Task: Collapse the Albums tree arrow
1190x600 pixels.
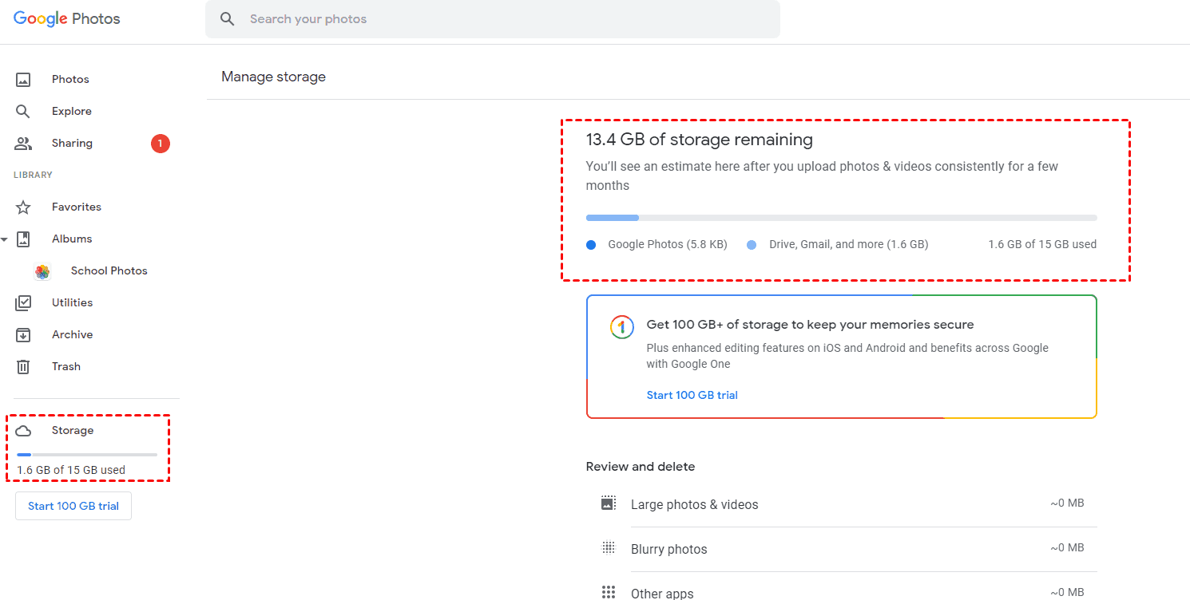Action: pos(5,239)
